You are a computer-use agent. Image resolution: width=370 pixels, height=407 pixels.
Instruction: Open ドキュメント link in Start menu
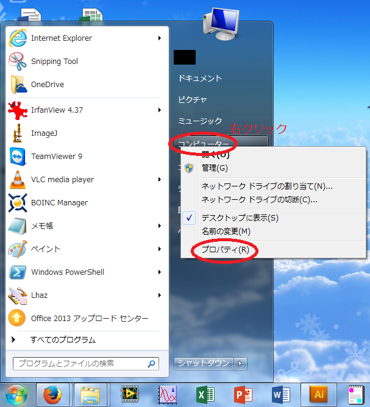[200, 79]
